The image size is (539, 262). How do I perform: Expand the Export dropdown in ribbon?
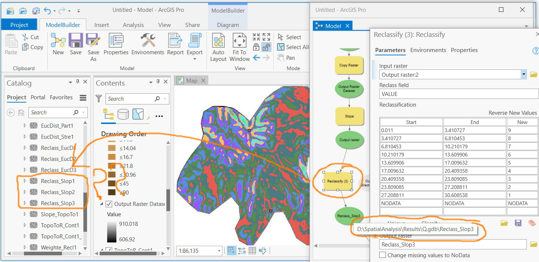(194, 59)
